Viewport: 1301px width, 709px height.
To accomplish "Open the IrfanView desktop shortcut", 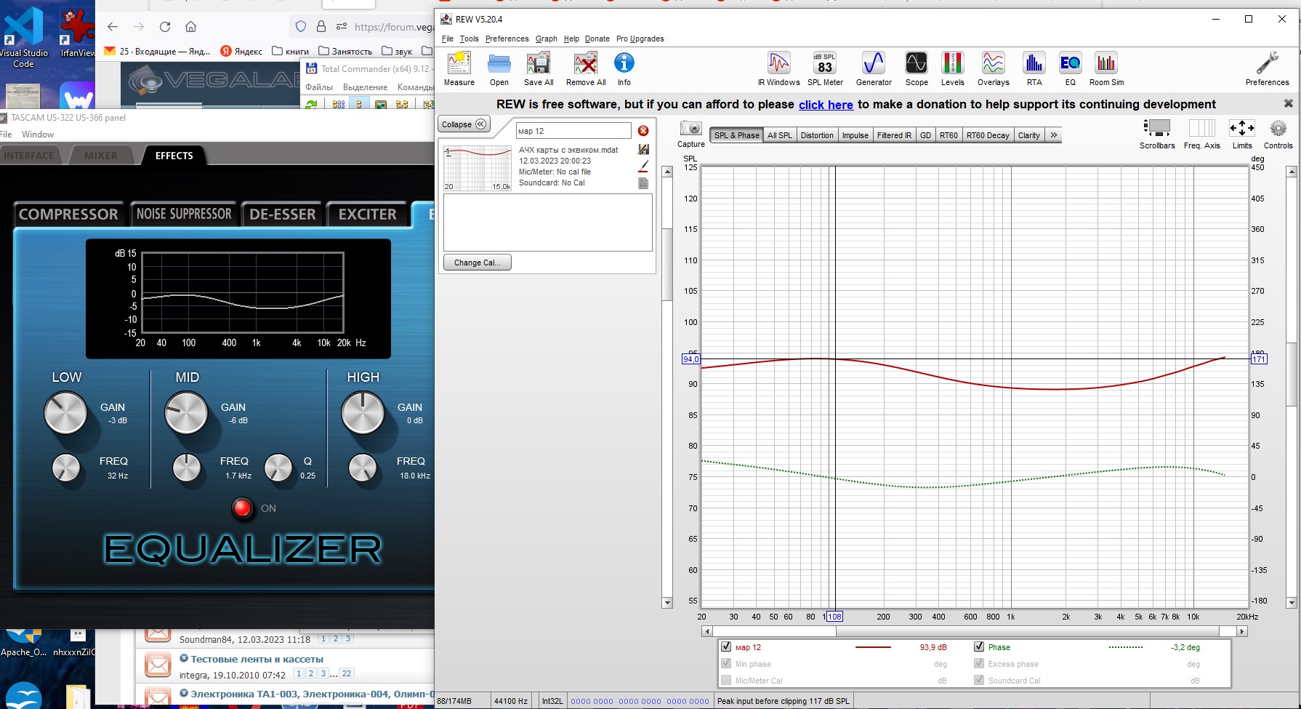I will point(77,33).
